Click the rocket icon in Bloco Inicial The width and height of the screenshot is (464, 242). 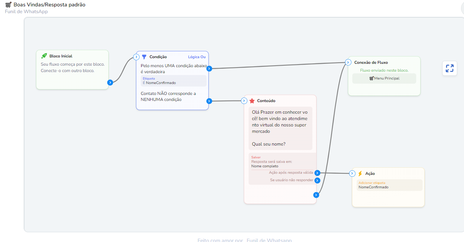tap(44, 56)
